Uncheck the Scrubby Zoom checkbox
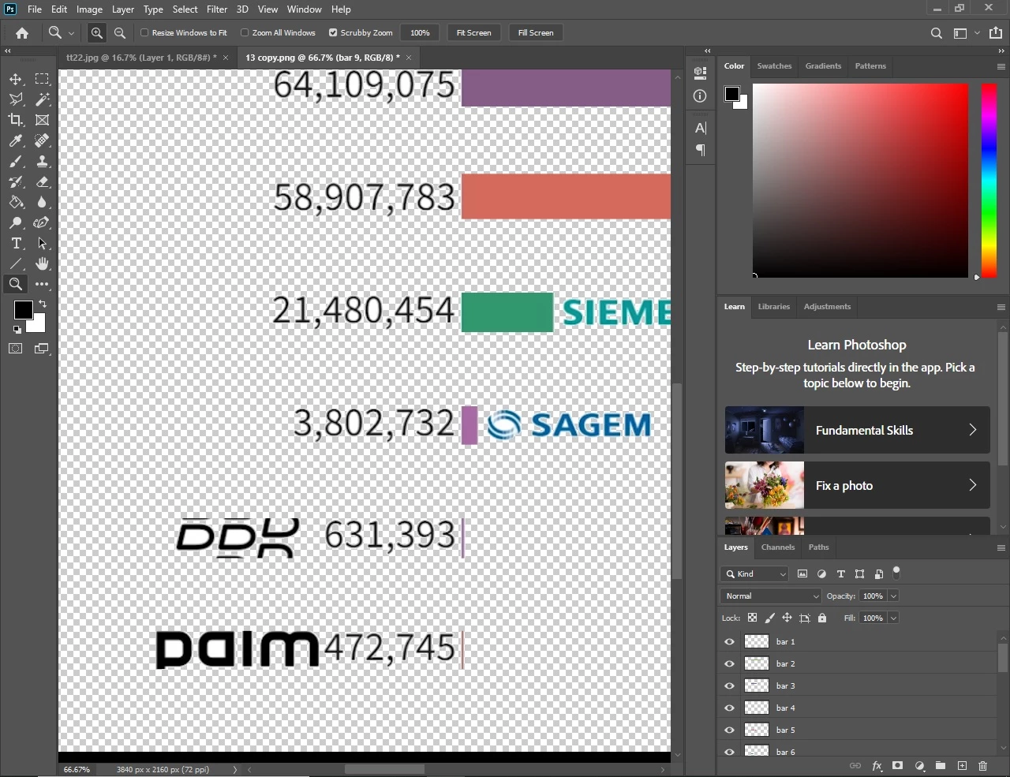This screenshot has width=1010, height=777. click(x=333, y=33)
